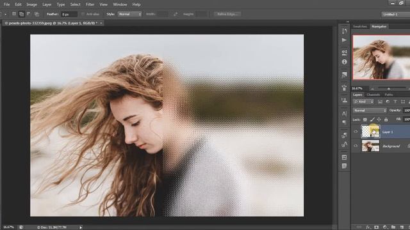Toggle Lock transparent pixels

click(365, 119)
